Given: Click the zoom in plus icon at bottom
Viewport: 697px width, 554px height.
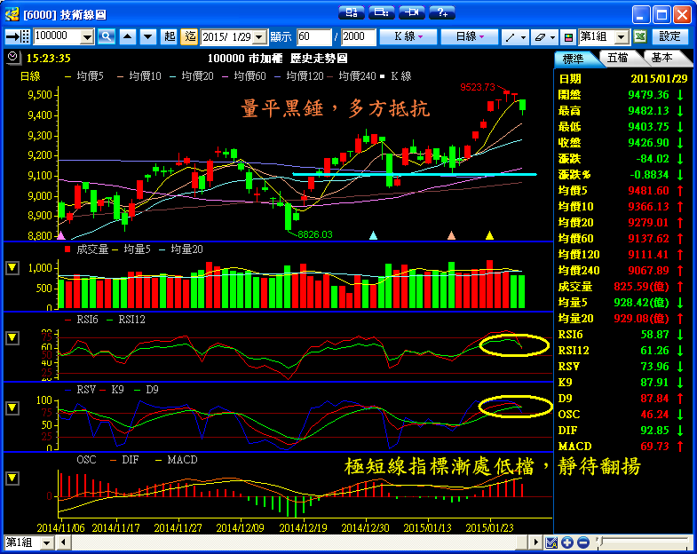Looking at the screenshot, I should pos(567,542).
